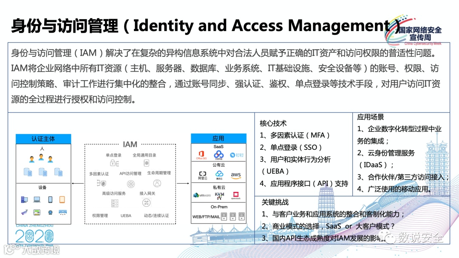Click the UEBA label in IAM box
This screenshot has width=459, height=258.
[x=126, y=216]
